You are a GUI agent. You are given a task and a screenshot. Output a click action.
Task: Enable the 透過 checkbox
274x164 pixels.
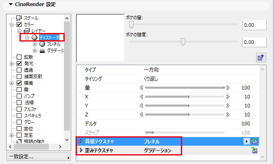19,70
